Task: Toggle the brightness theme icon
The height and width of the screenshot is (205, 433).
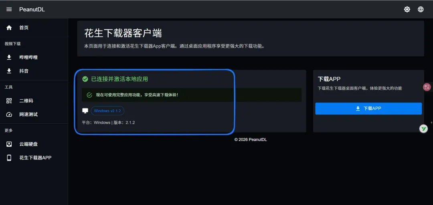Action: click(407, 9)
